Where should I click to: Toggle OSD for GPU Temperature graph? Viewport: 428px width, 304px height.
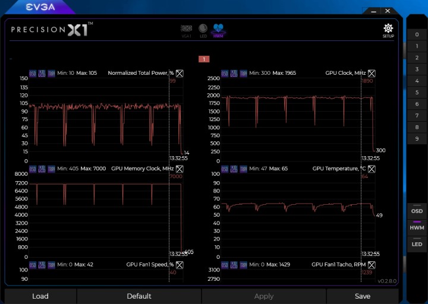point(224,169)
